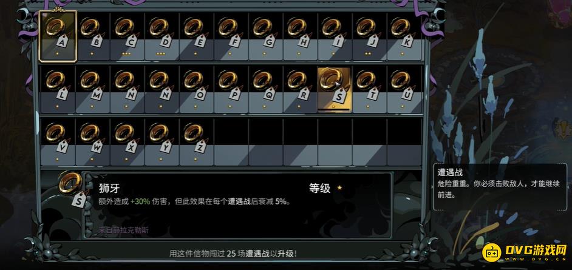The height and width of the screenshot is (270, 572).
Task: Pick the ring keepsake tagged X
Action: pyautogui.click(x=128, y=142)
